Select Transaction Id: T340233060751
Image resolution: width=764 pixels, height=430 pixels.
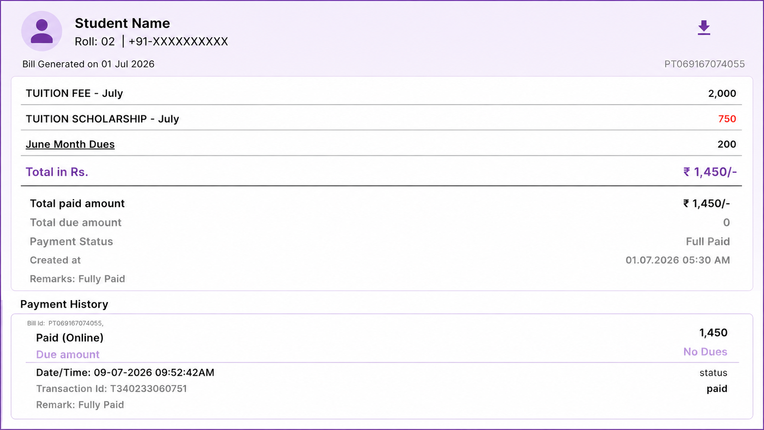(111, 389)
